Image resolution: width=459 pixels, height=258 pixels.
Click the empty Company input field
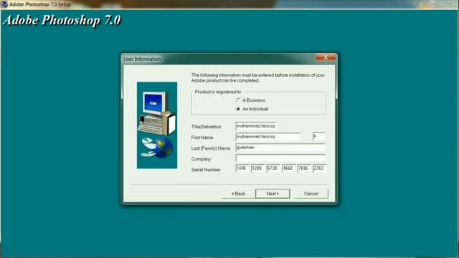[280, 158]
